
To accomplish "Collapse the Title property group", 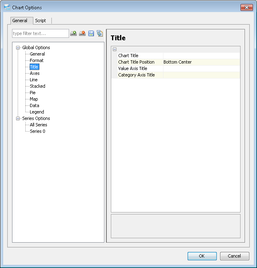I will click(x=114, y=49).
